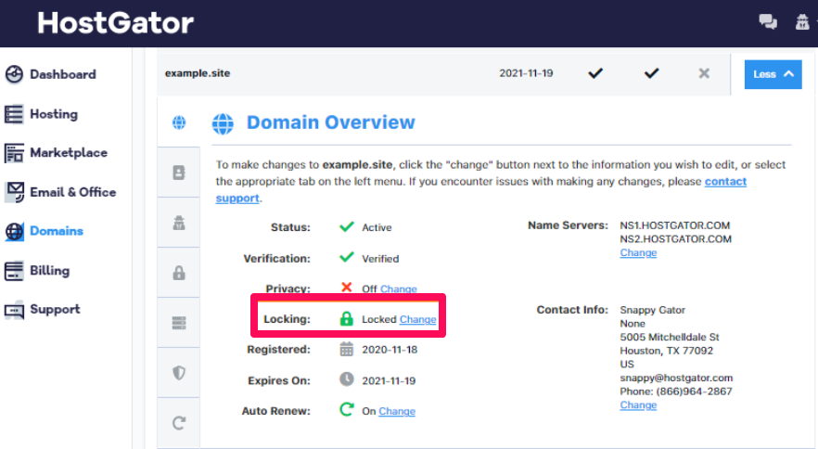
Task: Click the Phone: (866)964-2867 text
Action: (x=676, y=391)
